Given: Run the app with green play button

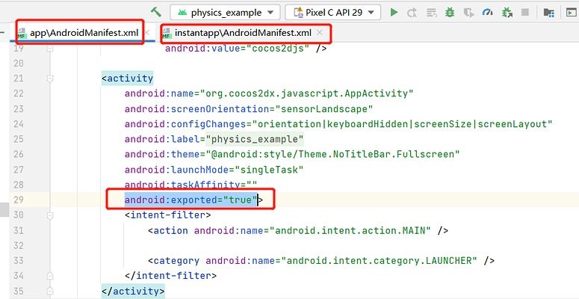Looking at the screenshot, I should 394,13.
